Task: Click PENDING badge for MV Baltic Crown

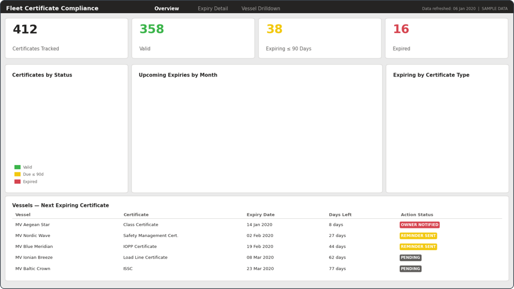Action: [x=411, y=268]
